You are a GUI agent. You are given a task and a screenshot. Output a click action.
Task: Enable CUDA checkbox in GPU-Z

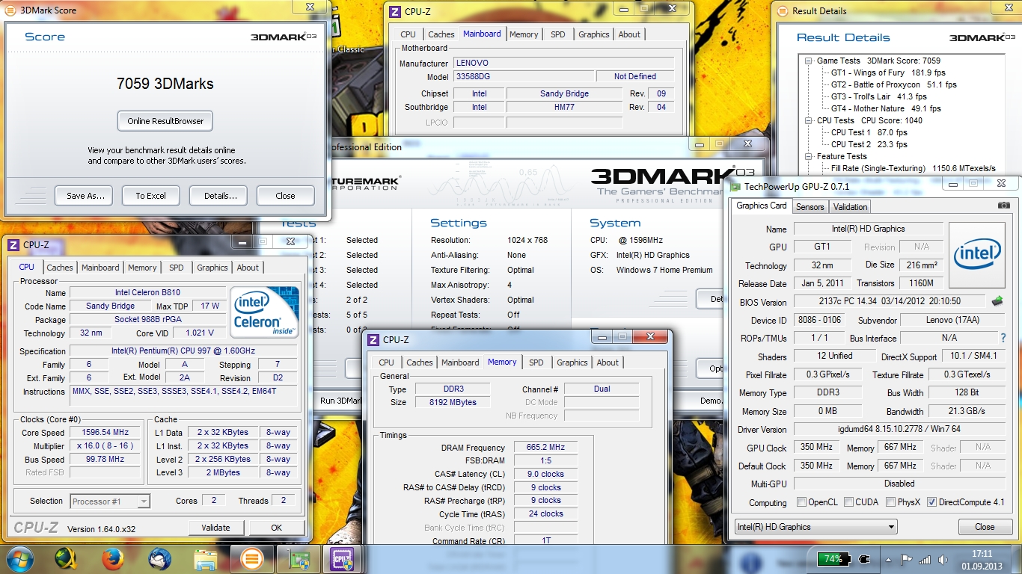tap(848, 502)
